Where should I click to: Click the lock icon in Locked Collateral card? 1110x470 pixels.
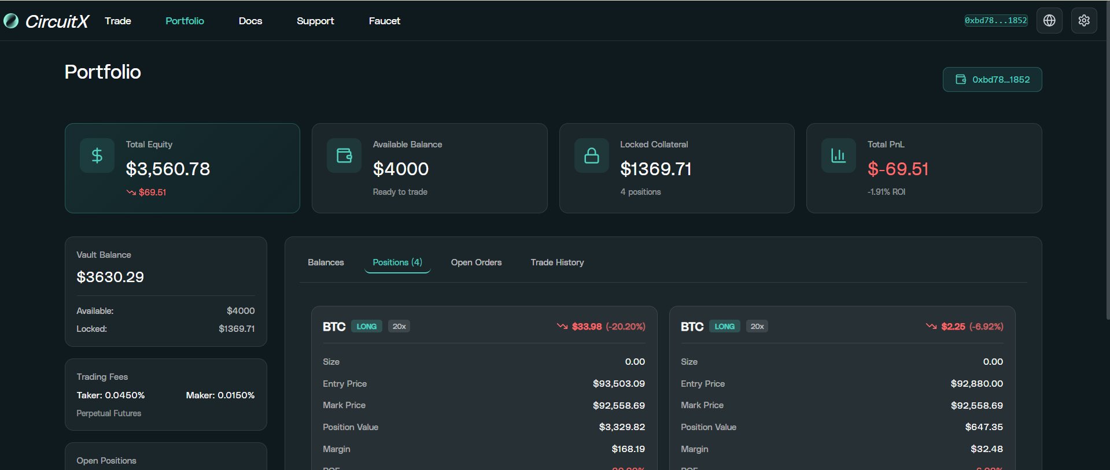[x=592, y=156]
